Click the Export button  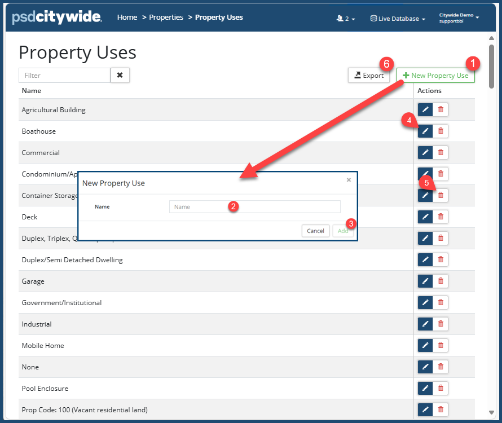[x=369, y=76]
